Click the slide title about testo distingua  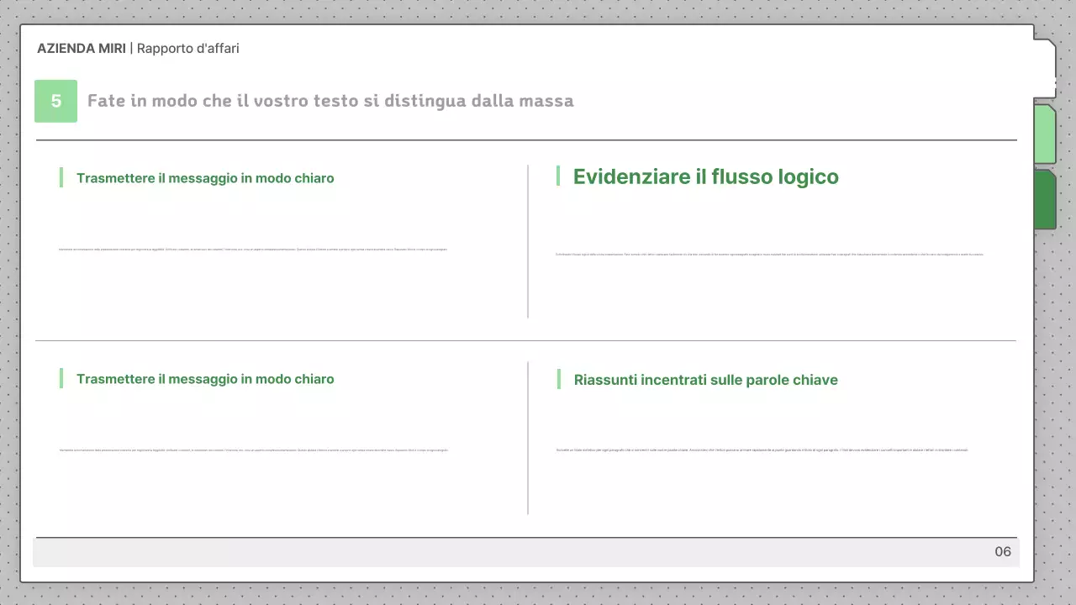tap(330, 101)
